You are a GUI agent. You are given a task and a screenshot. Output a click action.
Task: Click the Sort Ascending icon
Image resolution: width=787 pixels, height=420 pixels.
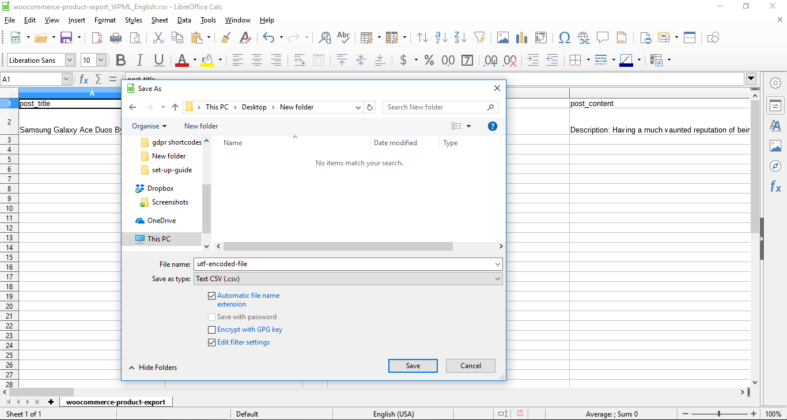(441, 38)
